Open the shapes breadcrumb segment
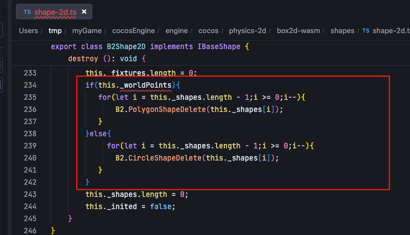This screenshot has height=235, width=410. click(x=342, y=31)
